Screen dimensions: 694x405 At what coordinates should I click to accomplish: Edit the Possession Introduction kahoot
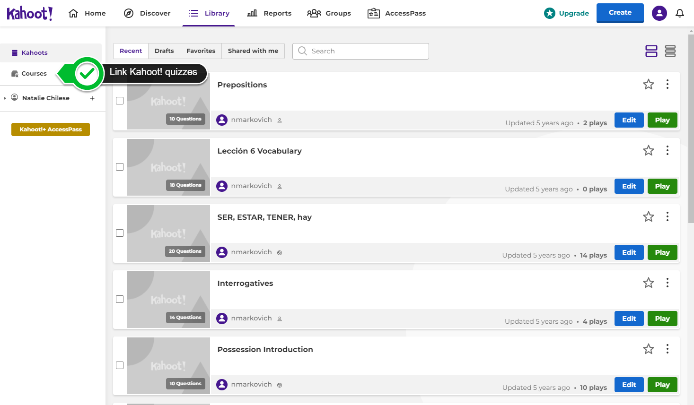tap(629, 385)
